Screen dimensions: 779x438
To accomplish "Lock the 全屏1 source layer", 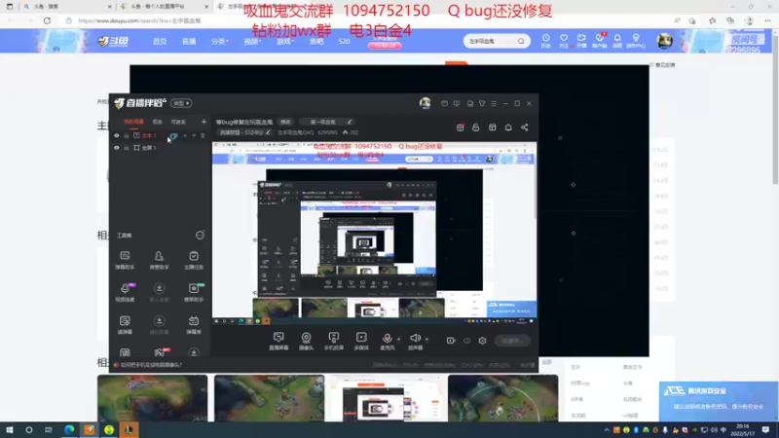I will point(127,148).
